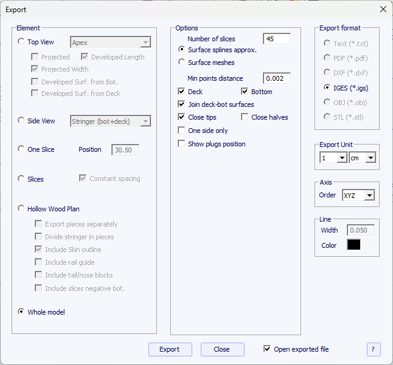The width and height of the screenshot is (393, 365).
Task: Click Include slices negative bot. checkbox
Action: pyautogui.click(x=38, y=288)
